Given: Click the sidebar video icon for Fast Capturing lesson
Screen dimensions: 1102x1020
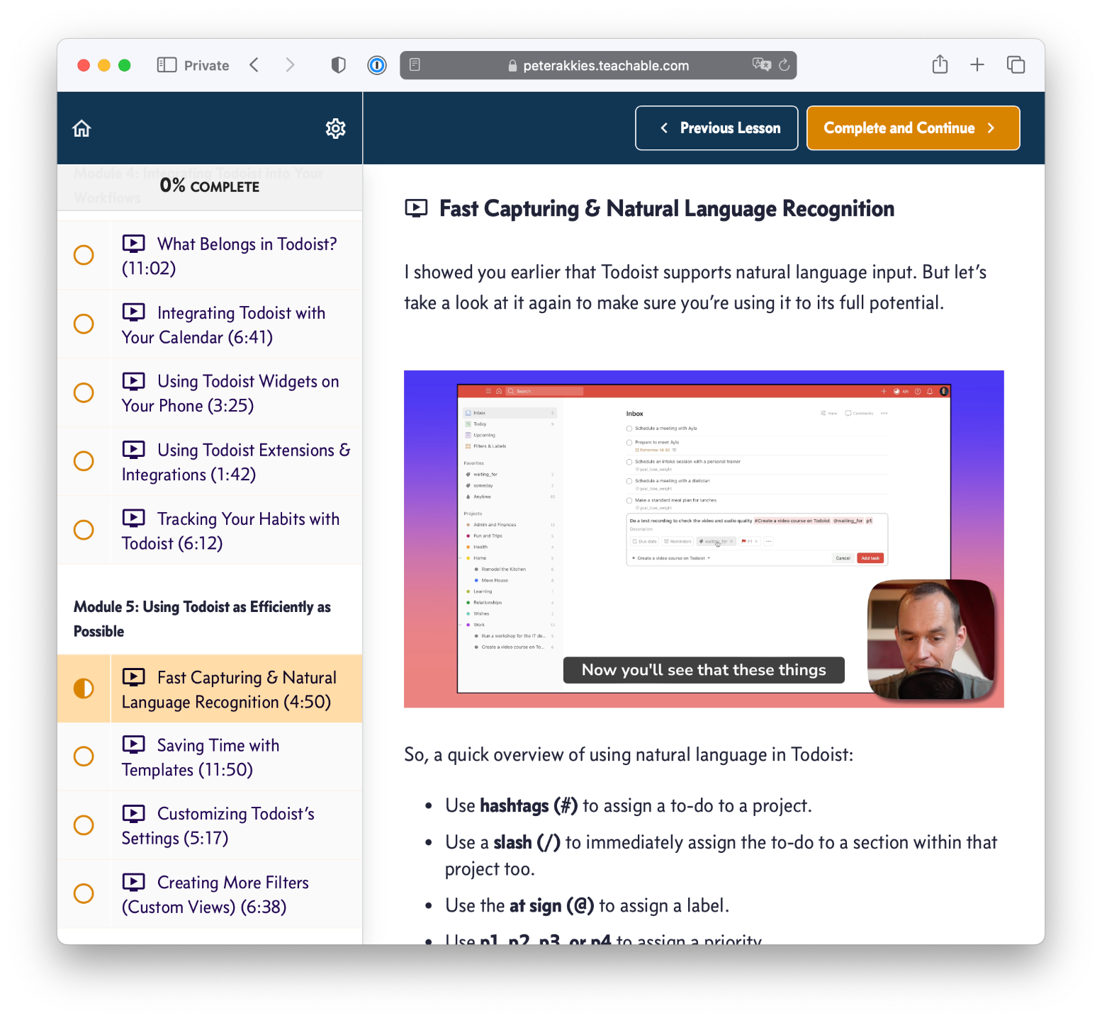Looking at the screenshot, I should click(x=134, y=677).
